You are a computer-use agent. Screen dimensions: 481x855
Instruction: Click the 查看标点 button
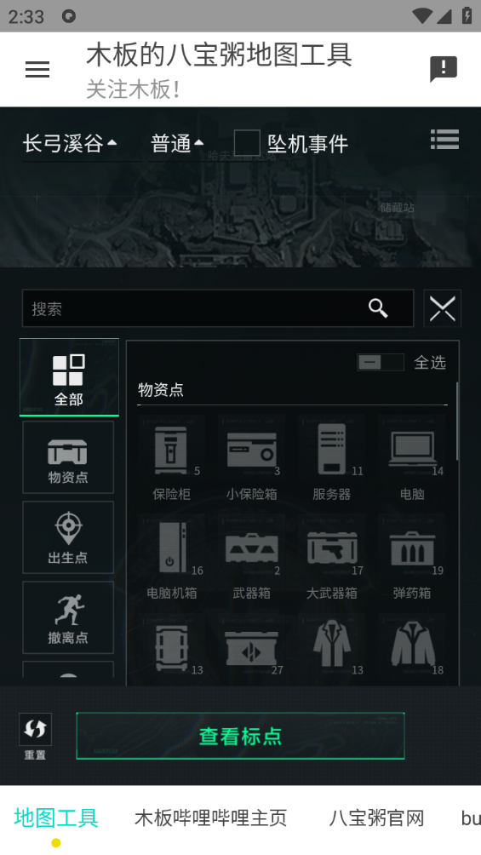tap(240, 736)
